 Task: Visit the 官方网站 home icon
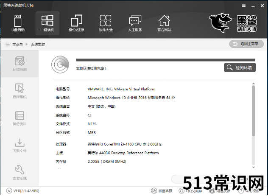tap(164, 23)
